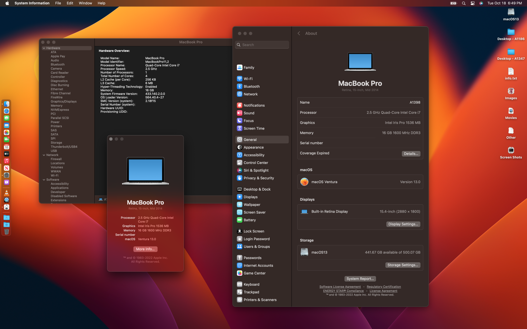Collapse the Software tree section

click(x=44, y=180)
